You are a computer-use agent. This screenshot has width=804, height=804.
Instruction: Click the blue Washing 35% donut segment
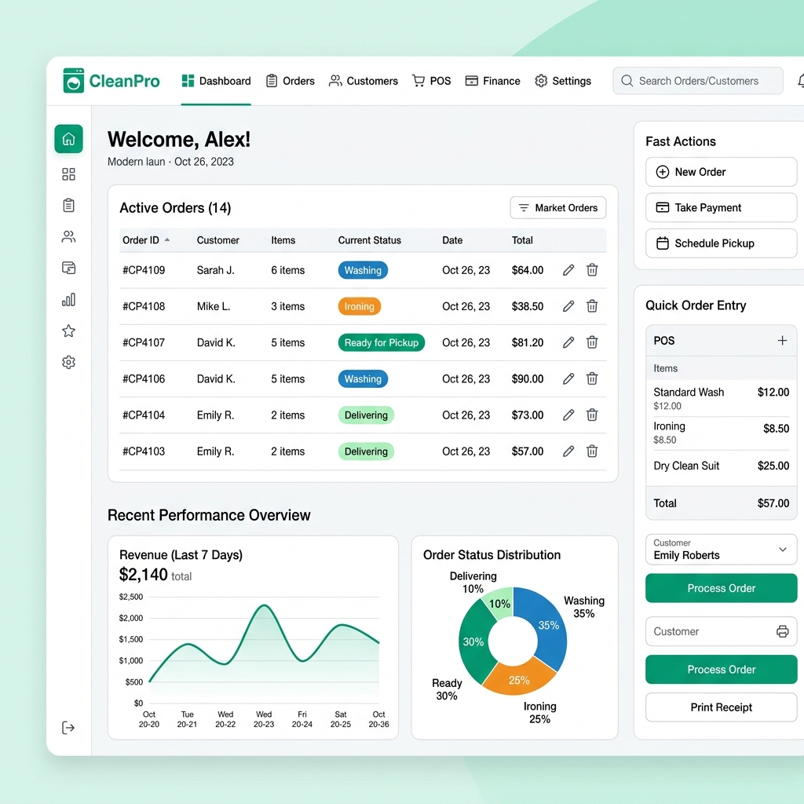click(549, 627)
